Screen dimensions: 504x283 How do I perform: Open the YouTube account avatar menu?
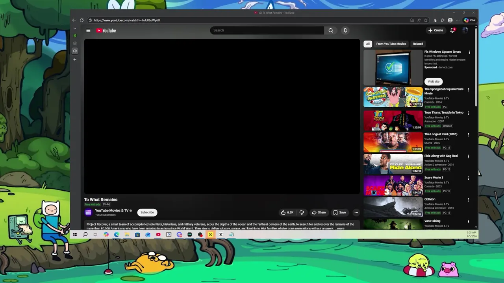click(465, 30)
